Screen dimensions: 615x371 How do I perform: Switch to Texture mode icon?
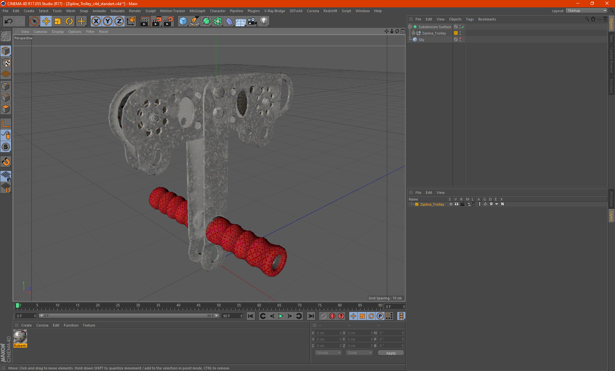coord(6,63)
